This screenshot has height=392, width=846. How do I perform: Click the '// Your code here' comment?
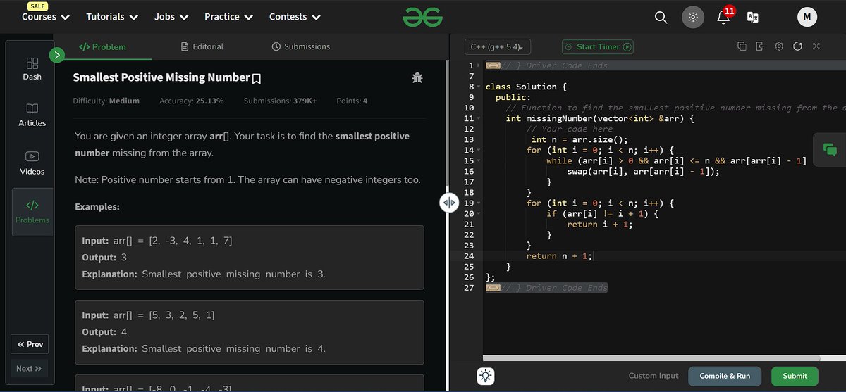(x=569, y=129)
